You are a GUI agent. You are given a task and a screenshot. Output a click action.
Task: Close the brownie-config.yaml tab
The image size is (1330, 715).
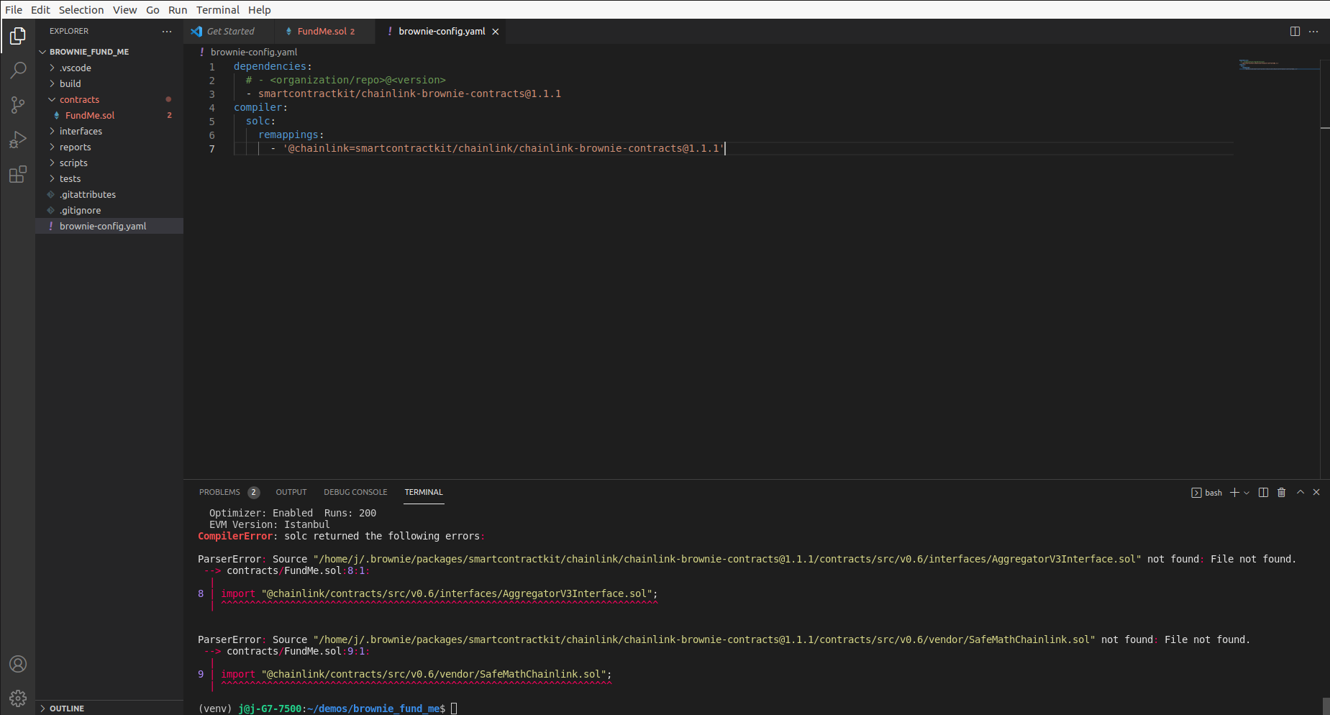(x=496, y=32)
